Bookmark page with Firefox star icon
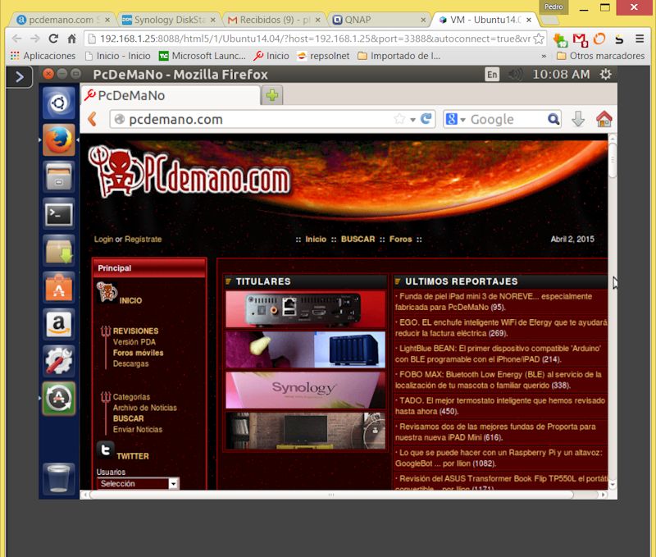The height and width of the screenshot is (557, 656). tap(399, 119)
